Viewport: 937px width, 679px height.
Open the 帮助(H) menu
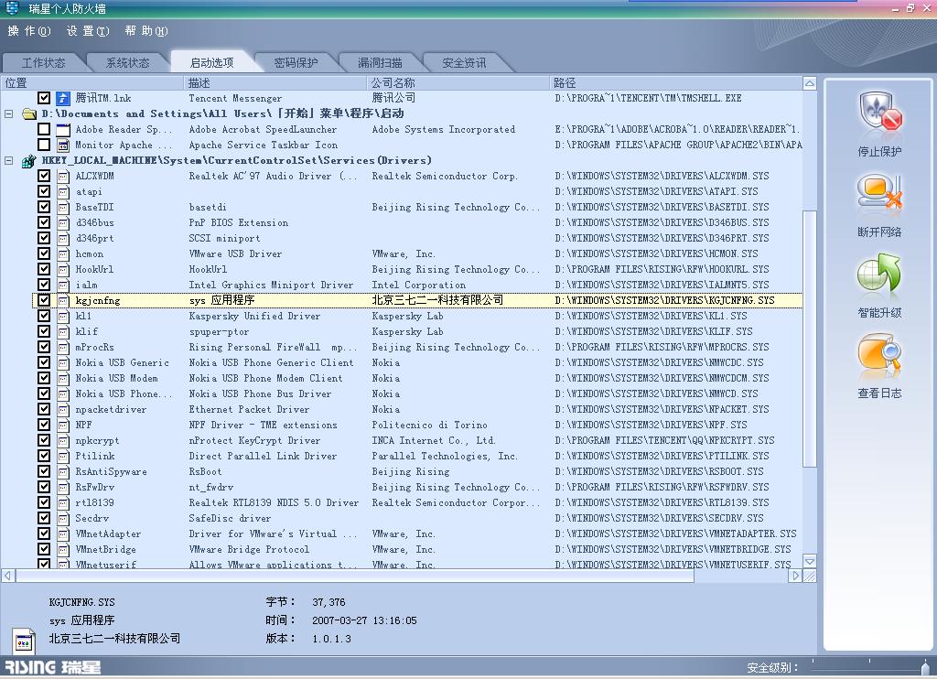click(146, 30)
